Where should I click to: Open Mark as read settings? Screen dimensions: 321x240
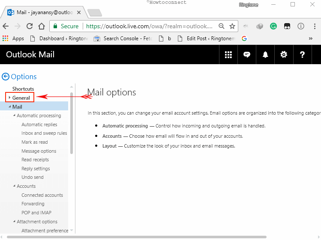click(35, 142)
